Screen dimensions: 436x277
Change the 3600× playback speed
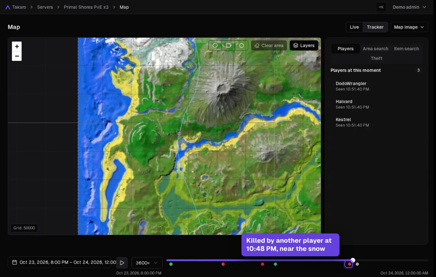click(147, 263)
